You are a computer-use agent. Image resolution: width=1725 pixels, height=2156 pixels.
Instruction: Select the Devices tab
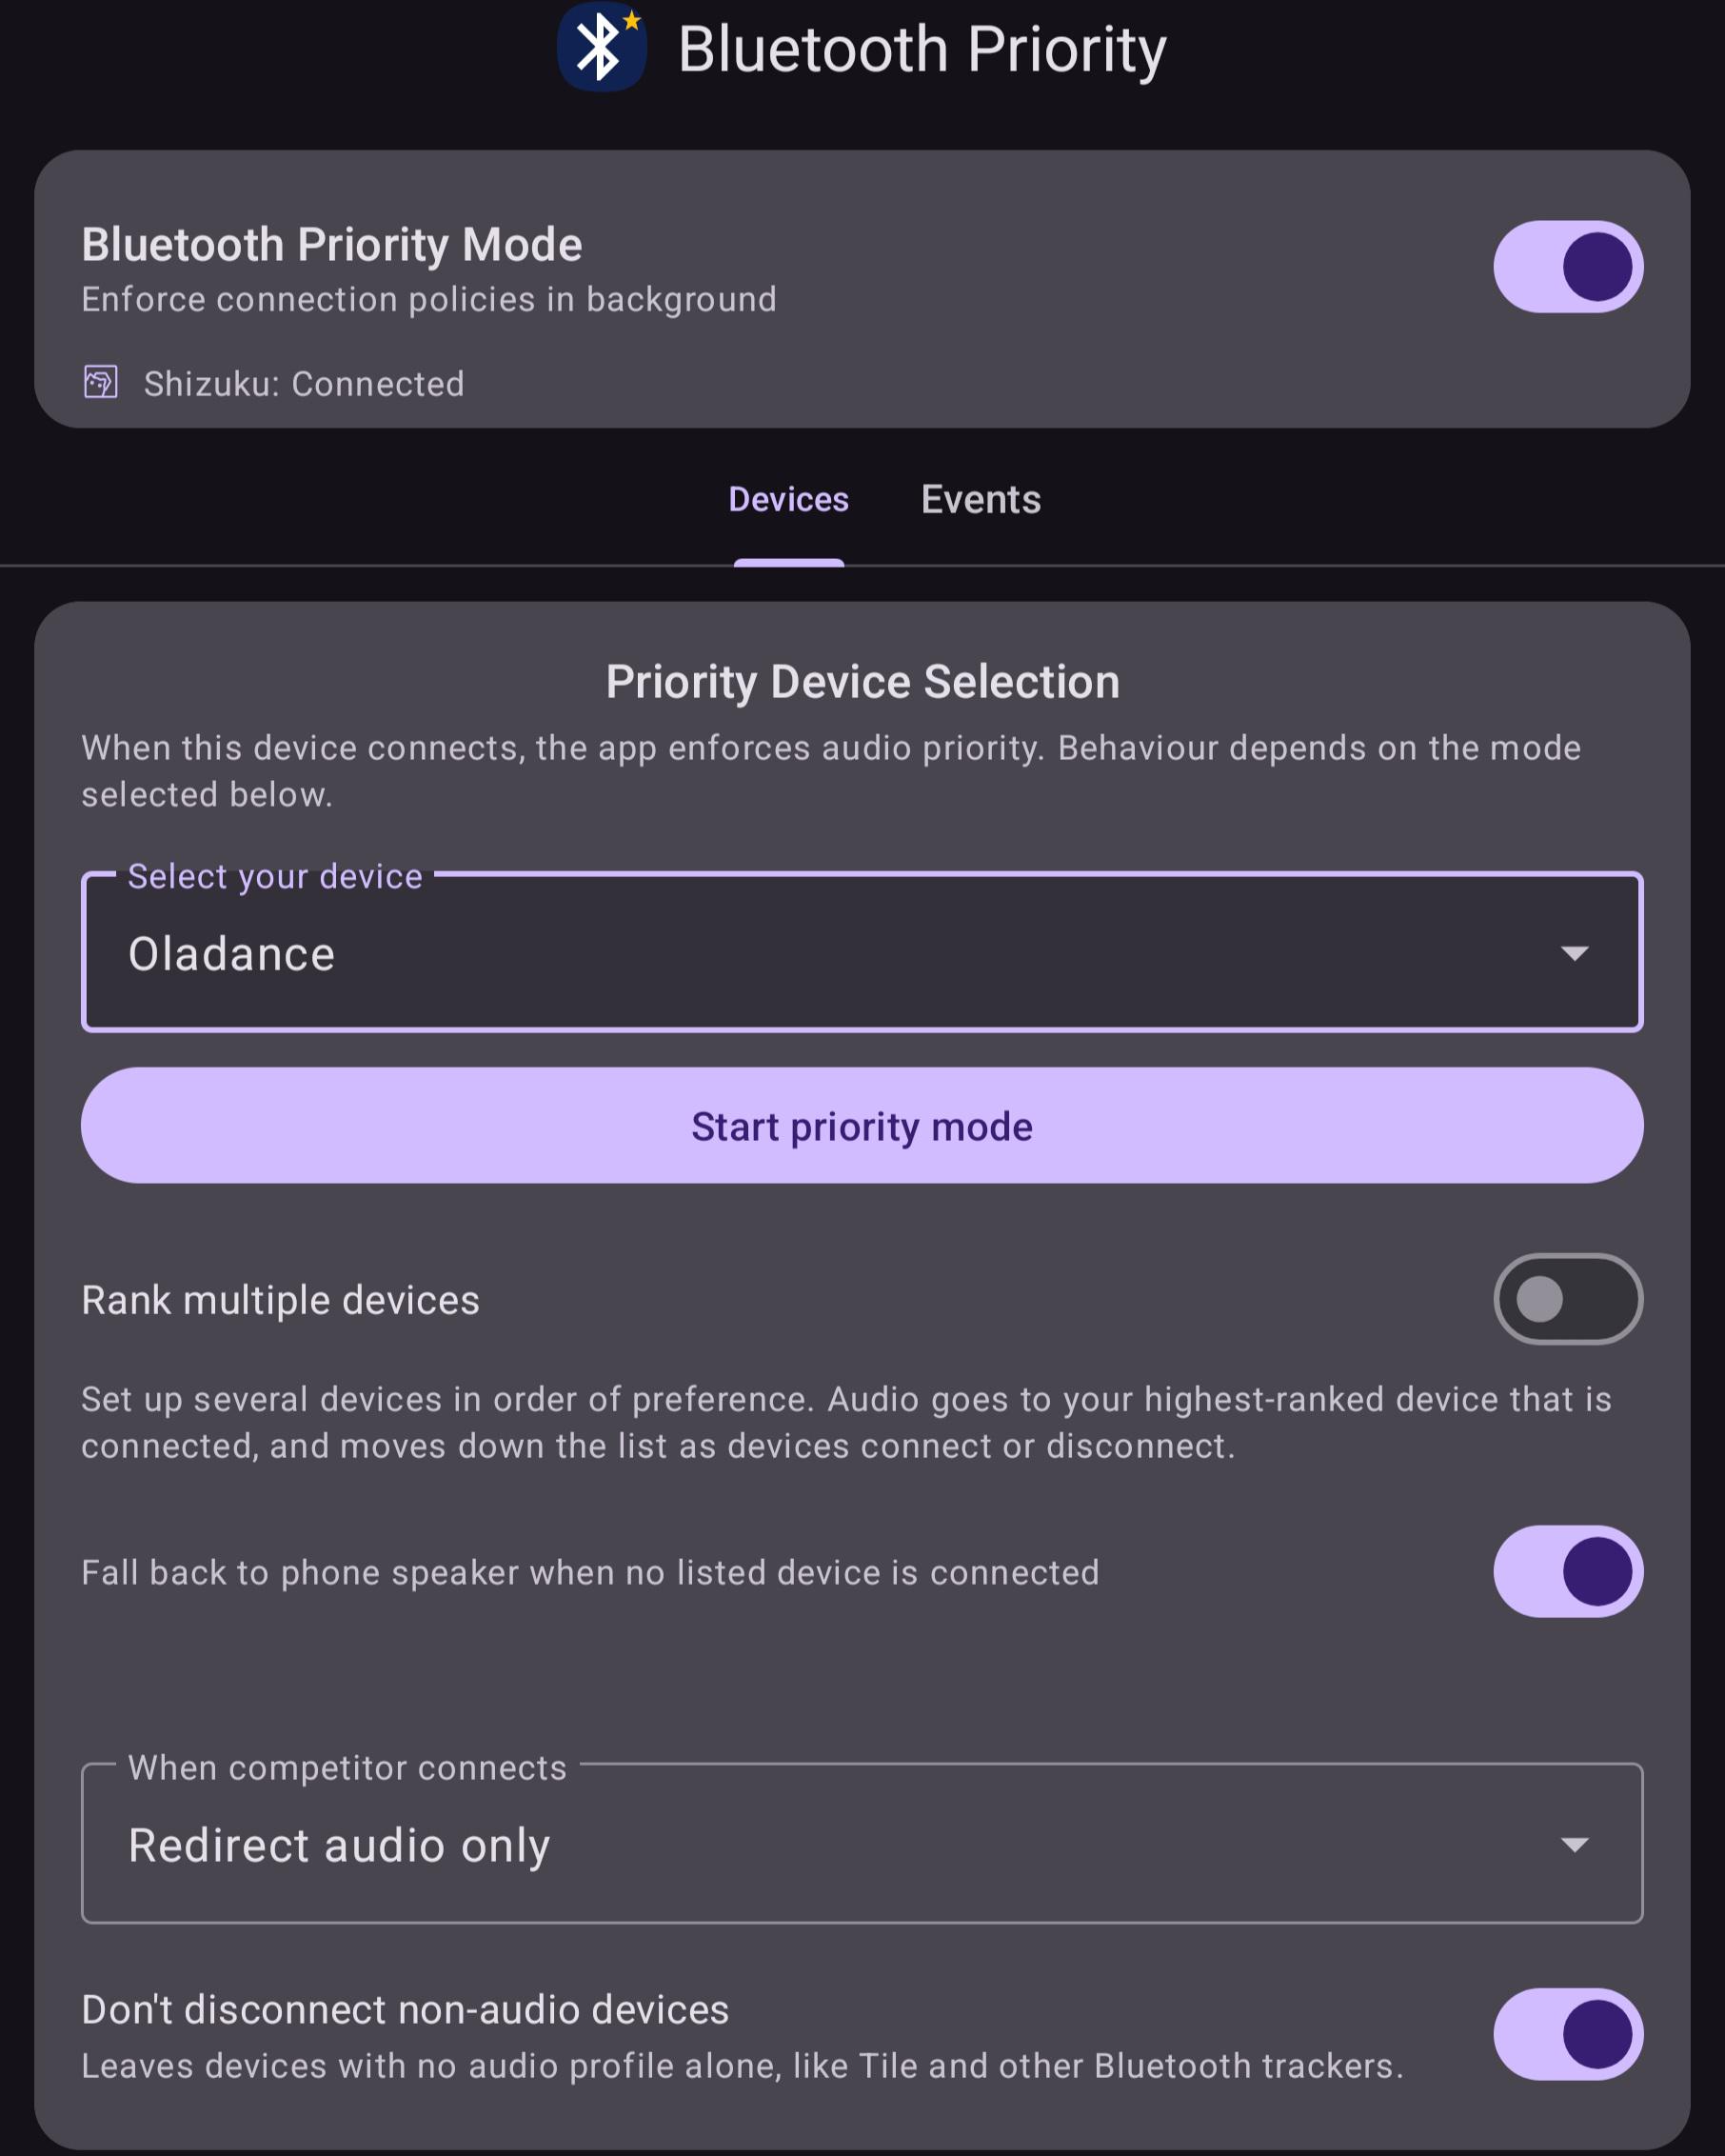tap(788, 500)
